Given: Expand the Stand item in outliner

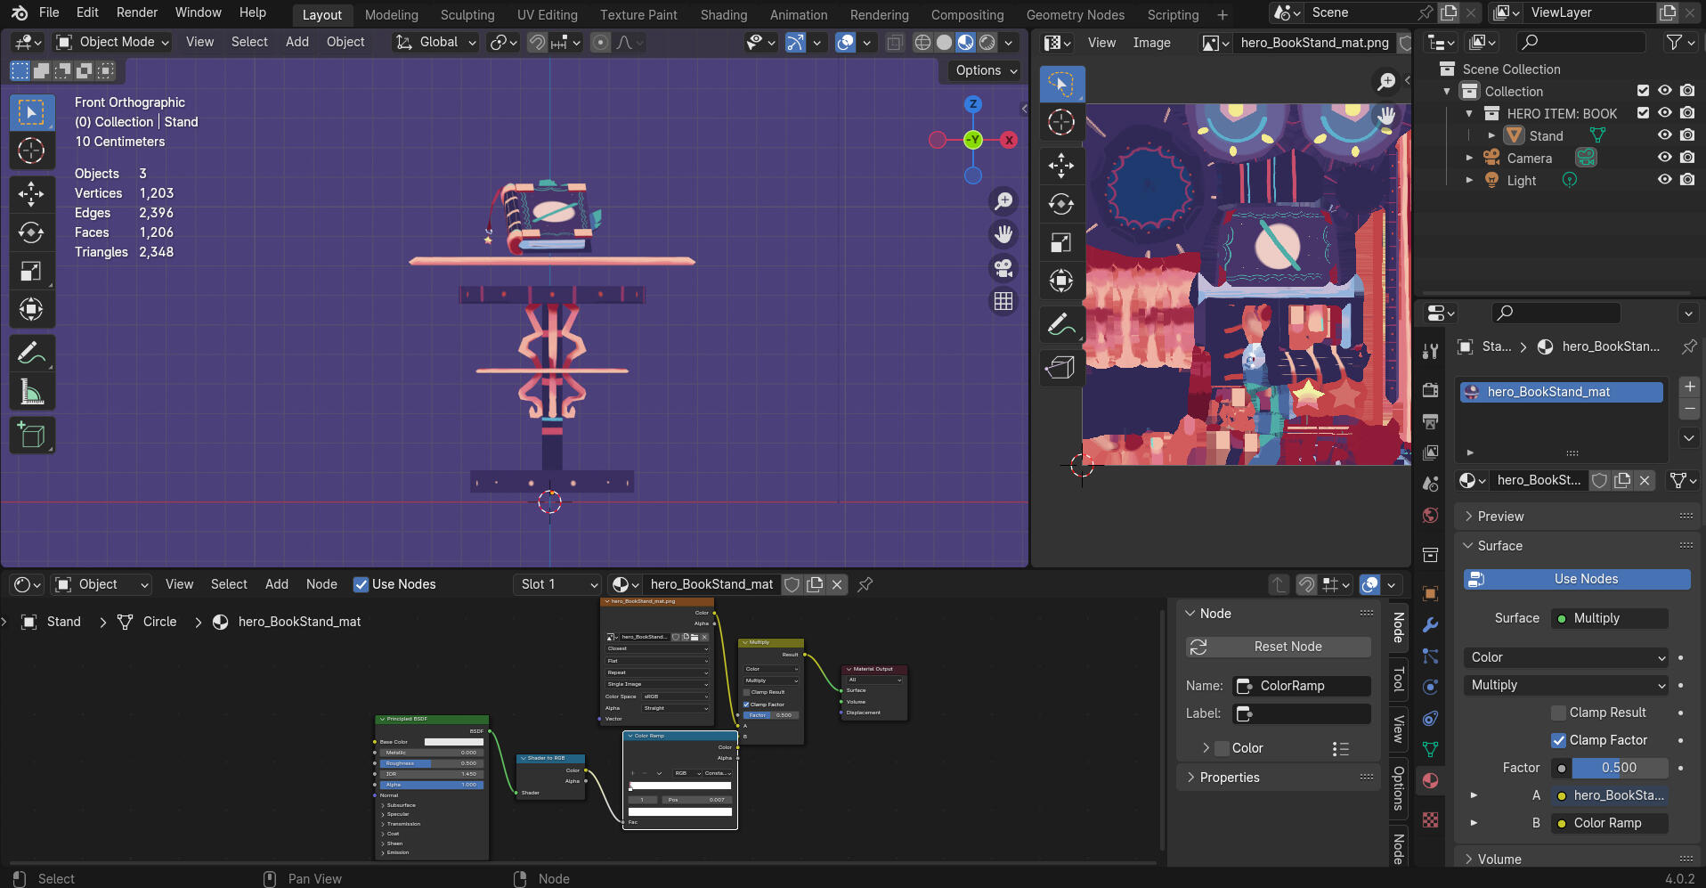Looking at the screenshot, I should click(1491, 135).
